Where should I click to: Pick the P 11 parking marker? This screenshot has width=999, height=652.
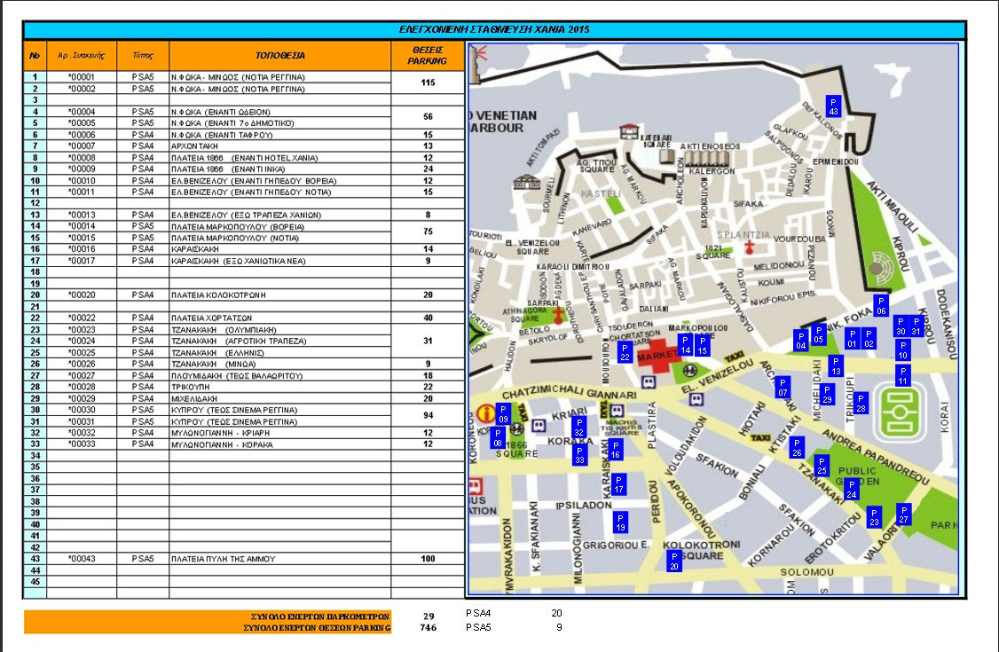tap(903, 375)
